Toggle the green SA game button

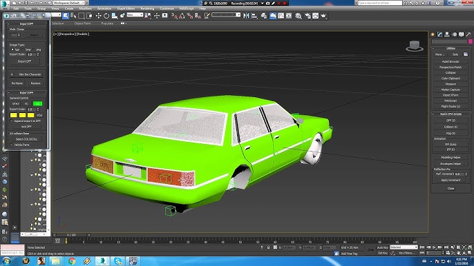37,103
